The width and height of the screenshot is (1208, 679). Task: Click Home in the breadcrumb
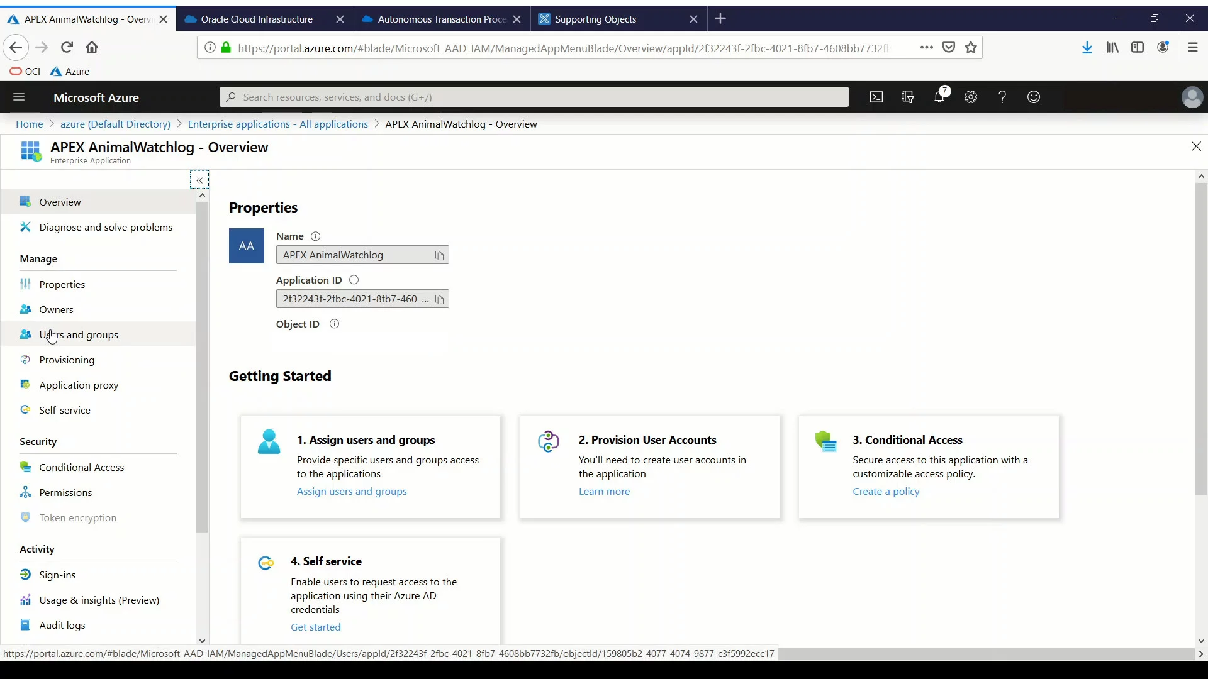[30, 124]
